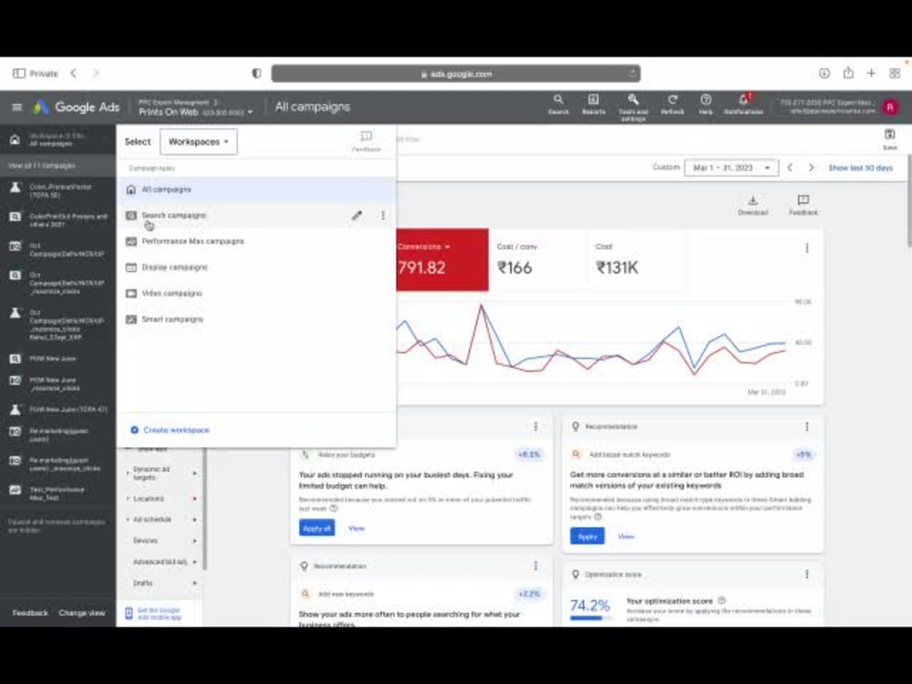Go back with Safari back arrow
The height and width of the screenshot is (684, 912).
tap(73, 73)
